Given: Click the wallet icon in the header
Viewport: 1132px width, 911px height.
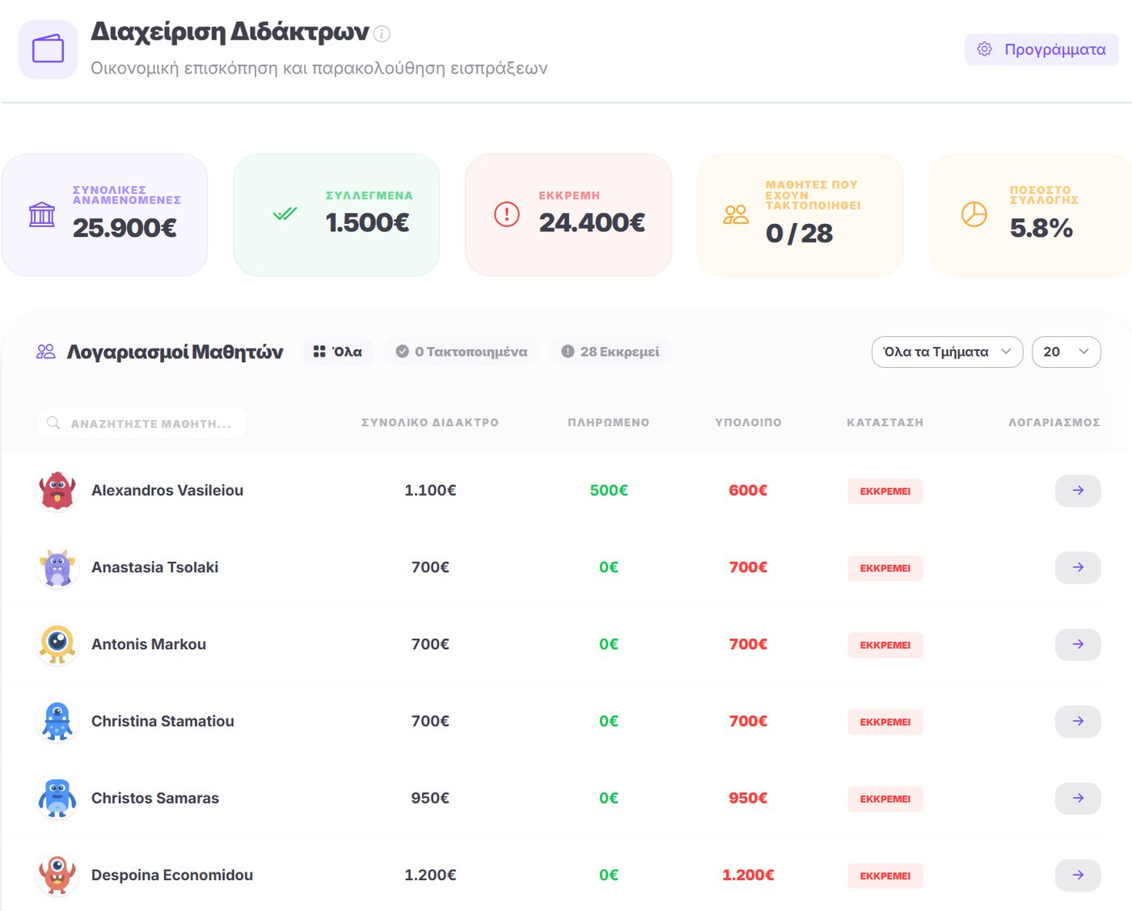Looking at the screenshot, I should 48,49.
